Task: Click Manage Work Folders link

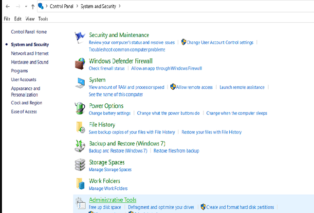Action: [x=108, y=188]
